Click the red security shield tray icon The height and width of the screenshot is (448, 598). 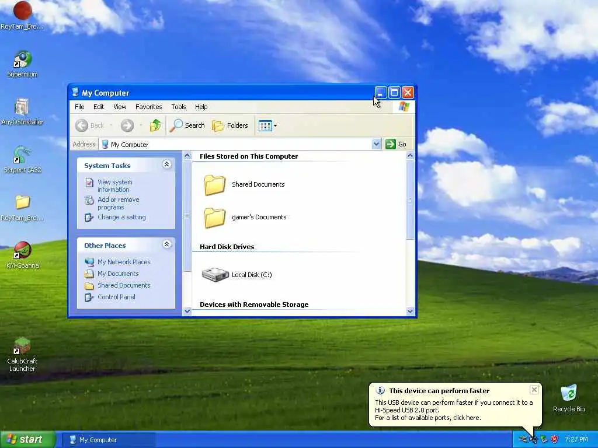555,440
